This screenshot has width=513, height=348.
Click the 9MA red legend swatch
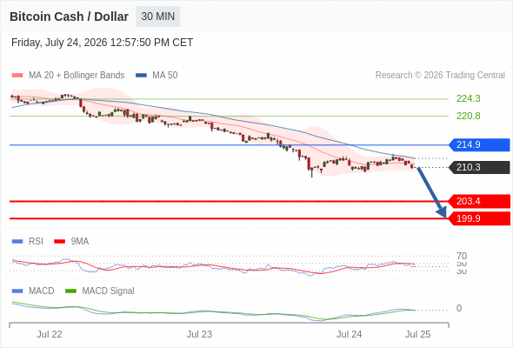point(59,242)
